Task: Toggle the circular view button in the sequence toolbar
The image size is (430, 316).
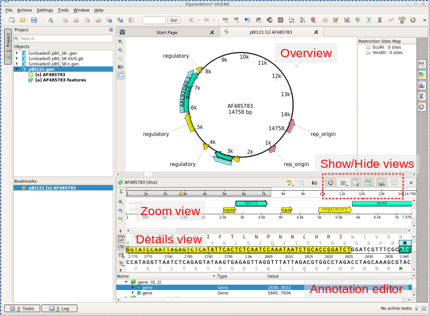Action: [x=331, y=183]
